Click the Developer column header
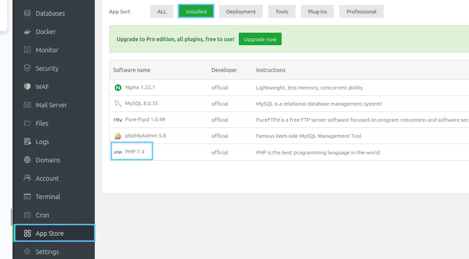Image resolution: width=469 pixels, height=259 pixels. (x=224, y=70)
